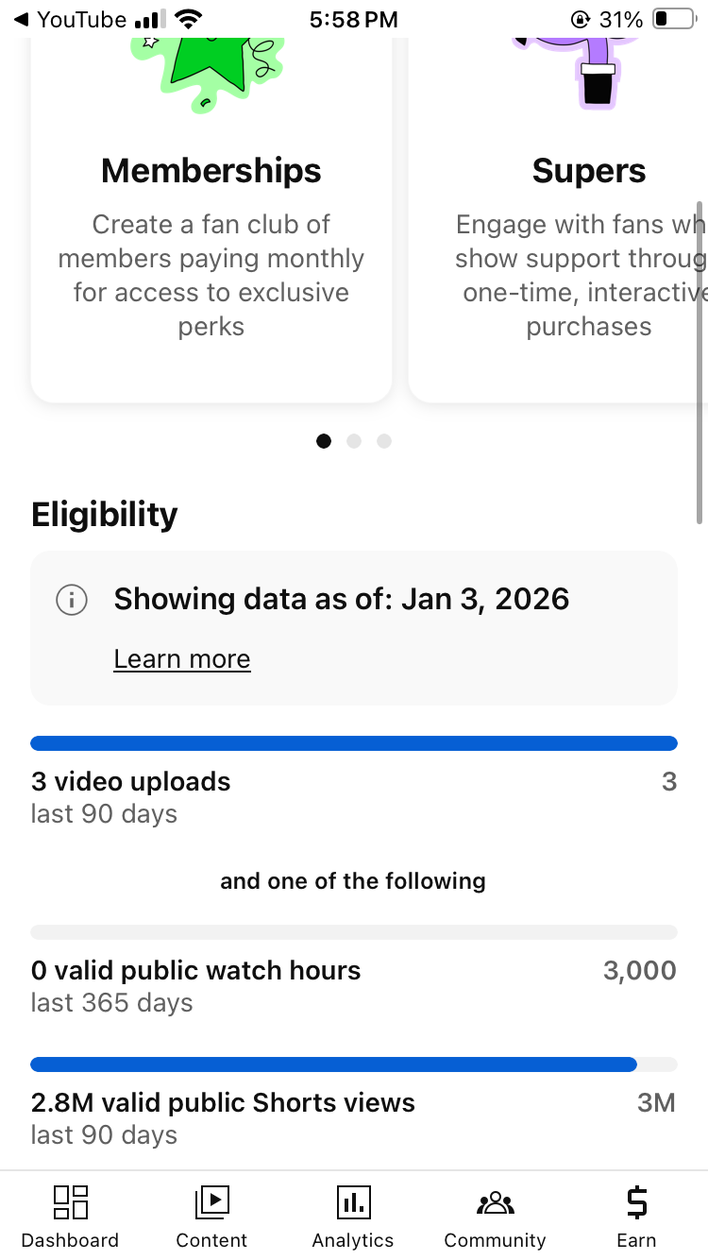Select the second carousel page dot
The image size is (708, 1260).
coord(354,441)
